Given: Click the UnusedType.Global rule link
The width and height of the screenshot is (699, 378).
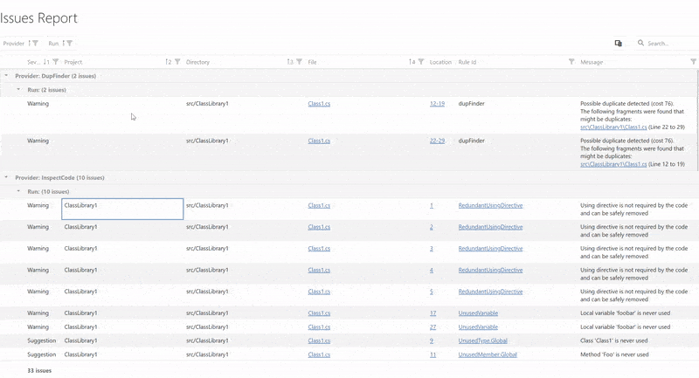Looking at the screenshot, I should pyautogui.click(x=482, y=340).
